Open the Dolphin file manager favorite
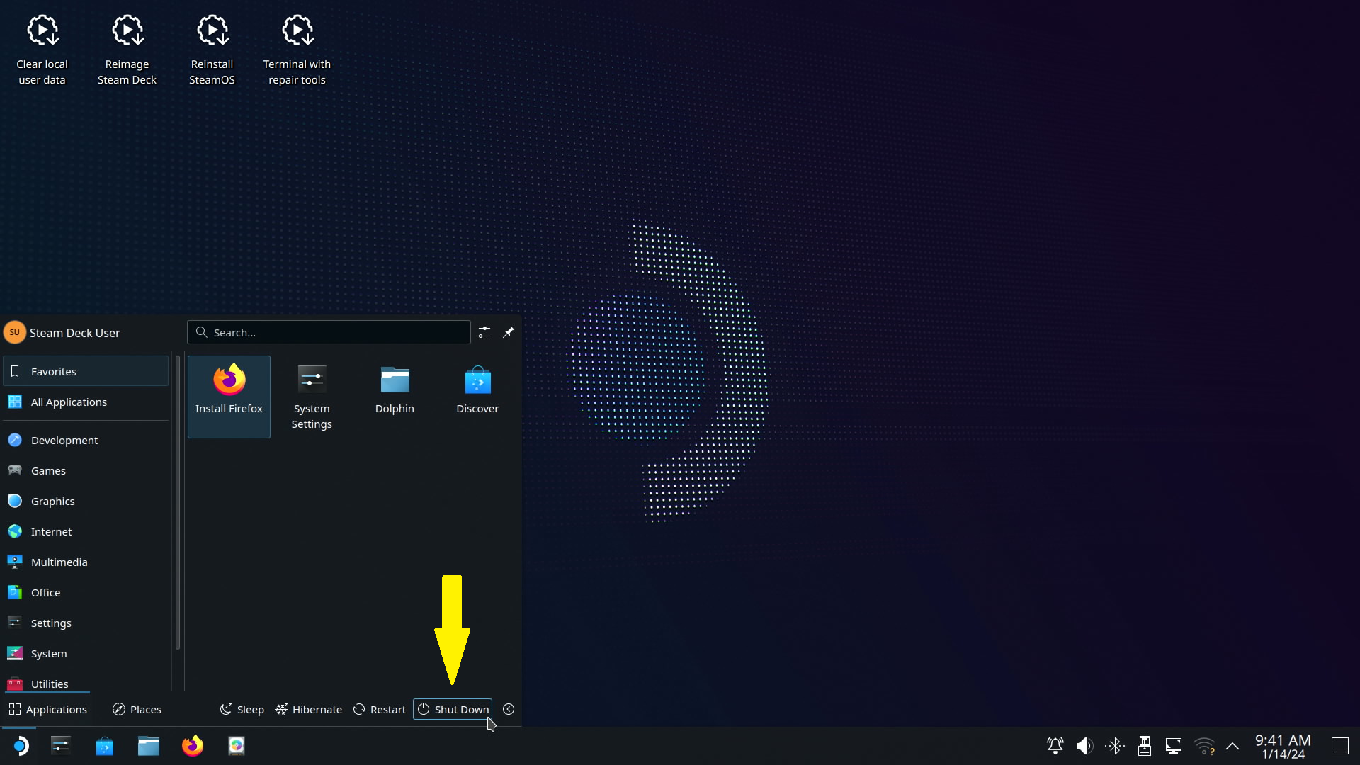 point(395,390)
